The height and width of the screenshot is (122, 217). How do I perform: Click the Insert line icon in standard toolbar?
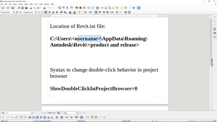point(130,8)
